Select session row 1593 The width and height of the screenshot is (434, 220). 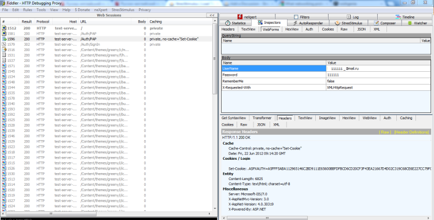[106, 109]
